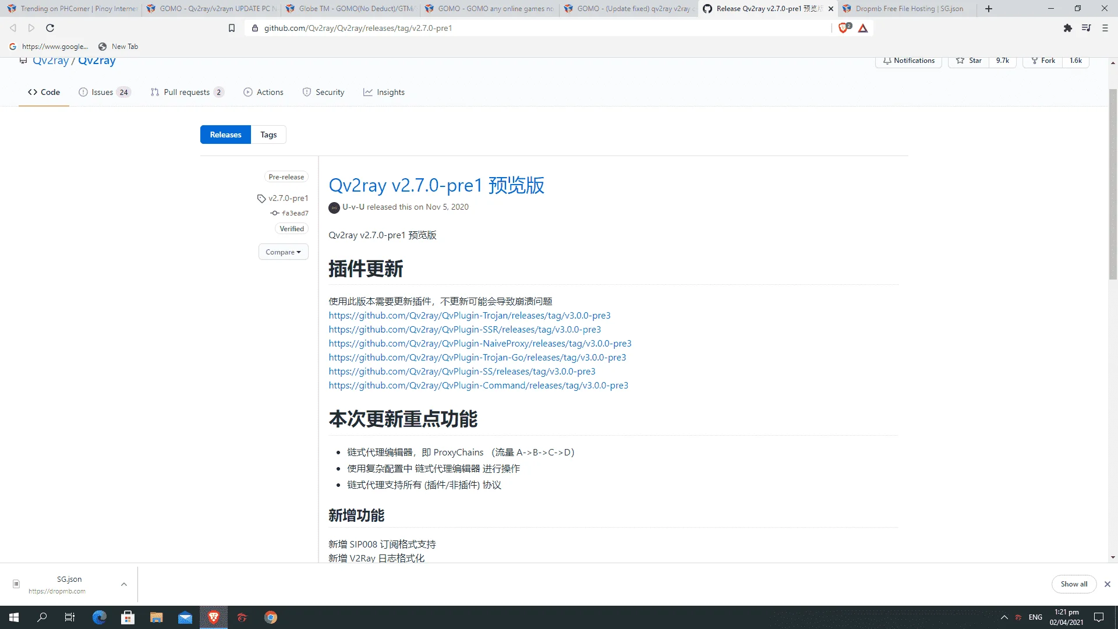
Task: Show hidden system tray icons
Action: [x=1004, y=617]
